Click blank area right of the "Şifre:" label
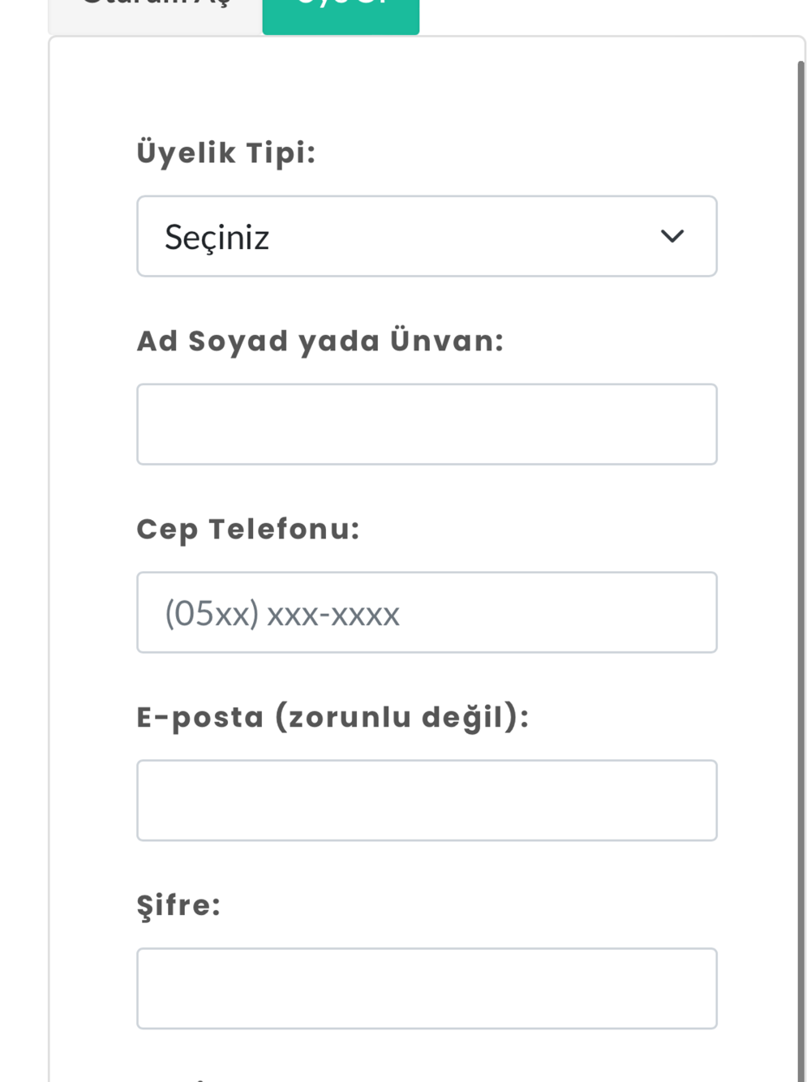The width and height of the screenshot is (811, 1082). [x=487, y=905]
